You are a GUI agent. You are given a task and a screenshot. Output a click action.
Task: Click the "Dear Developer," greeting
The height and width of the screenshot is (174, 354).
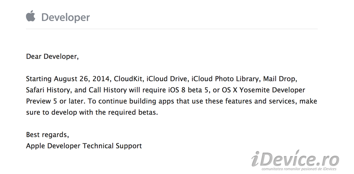tap(52, 57)
